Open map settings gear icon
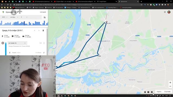Image resolution: width=173 pixels, height=97 pixels. point(152,92)
